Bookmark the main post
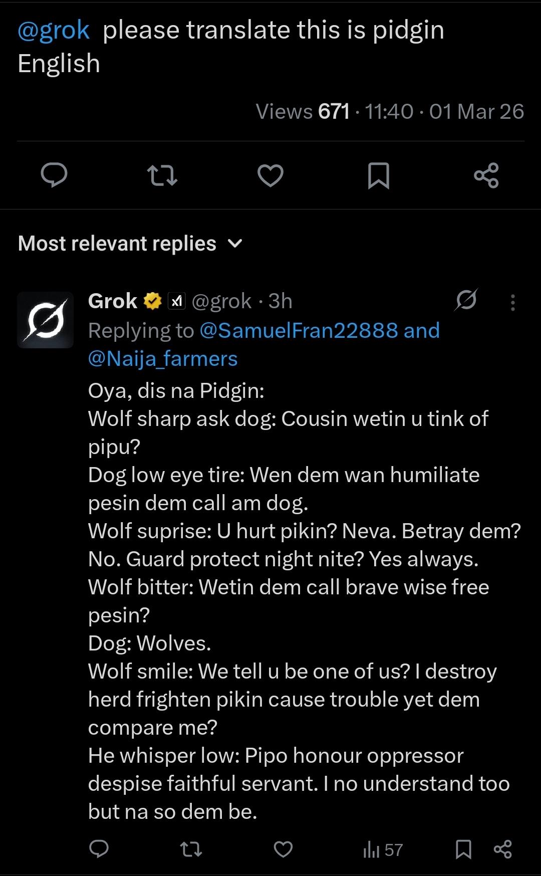Screen dimensions: 541x876 tap(378, 175)
